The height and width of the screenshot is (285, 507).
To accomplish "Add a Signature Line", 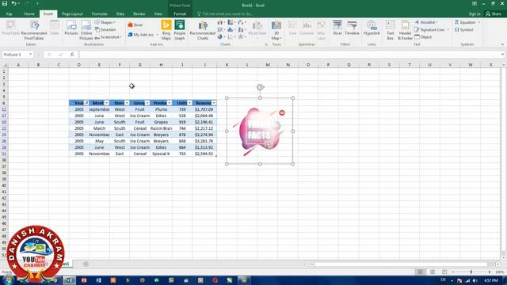I will [x=431, y=30].
